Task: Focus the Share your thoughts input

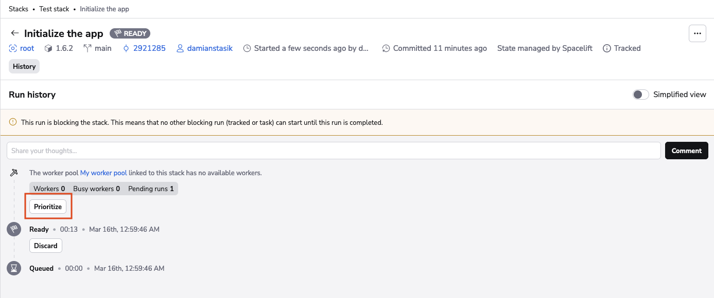Action: (334, 151)
